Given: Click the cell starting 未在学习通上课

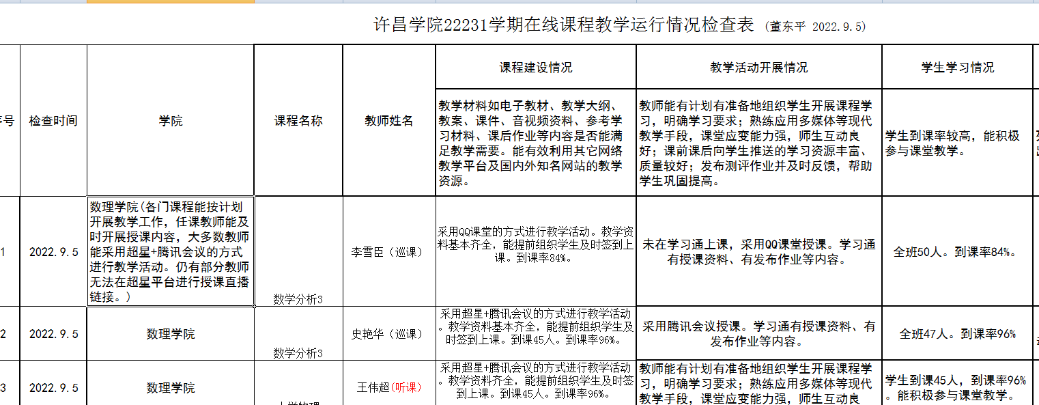Looking at the screenshot, I should 758,251.
